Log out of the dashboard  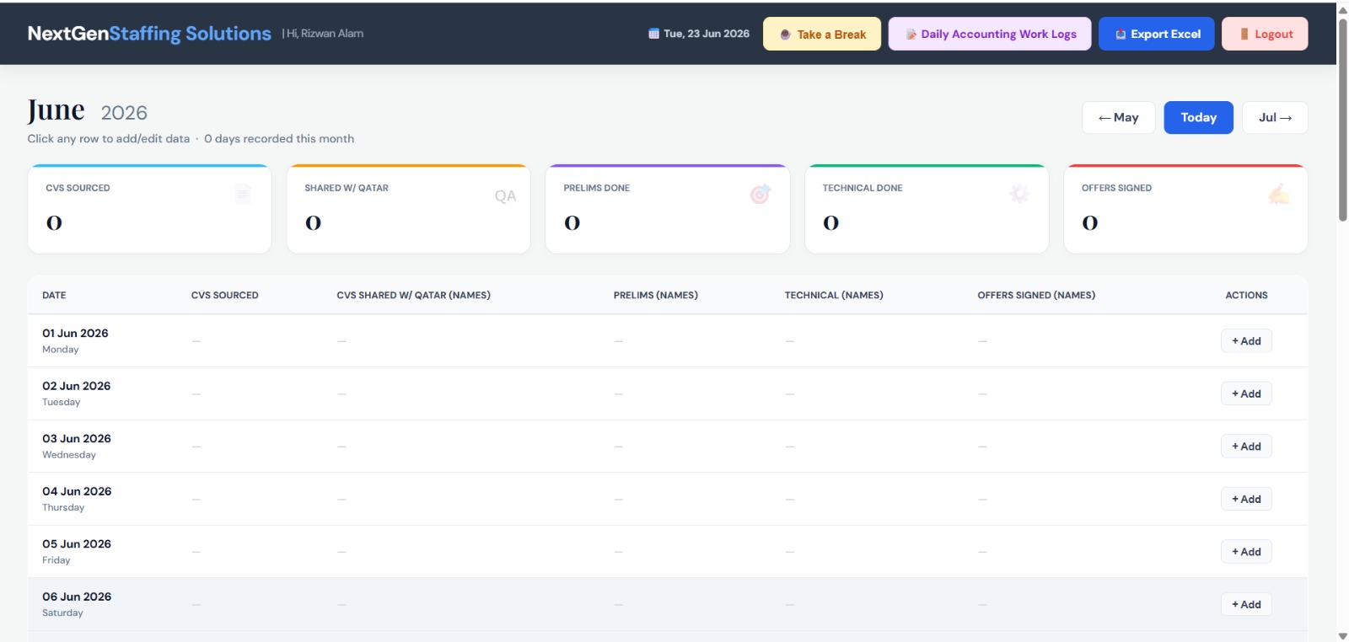tap(1265, 34)
